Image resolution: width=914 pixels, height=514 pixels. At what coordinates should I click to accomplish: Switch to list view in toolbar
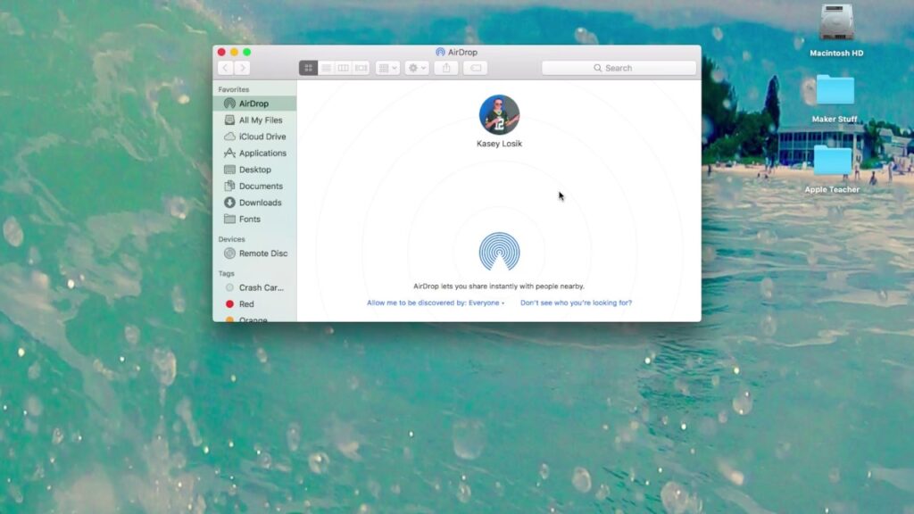(327, 68)
